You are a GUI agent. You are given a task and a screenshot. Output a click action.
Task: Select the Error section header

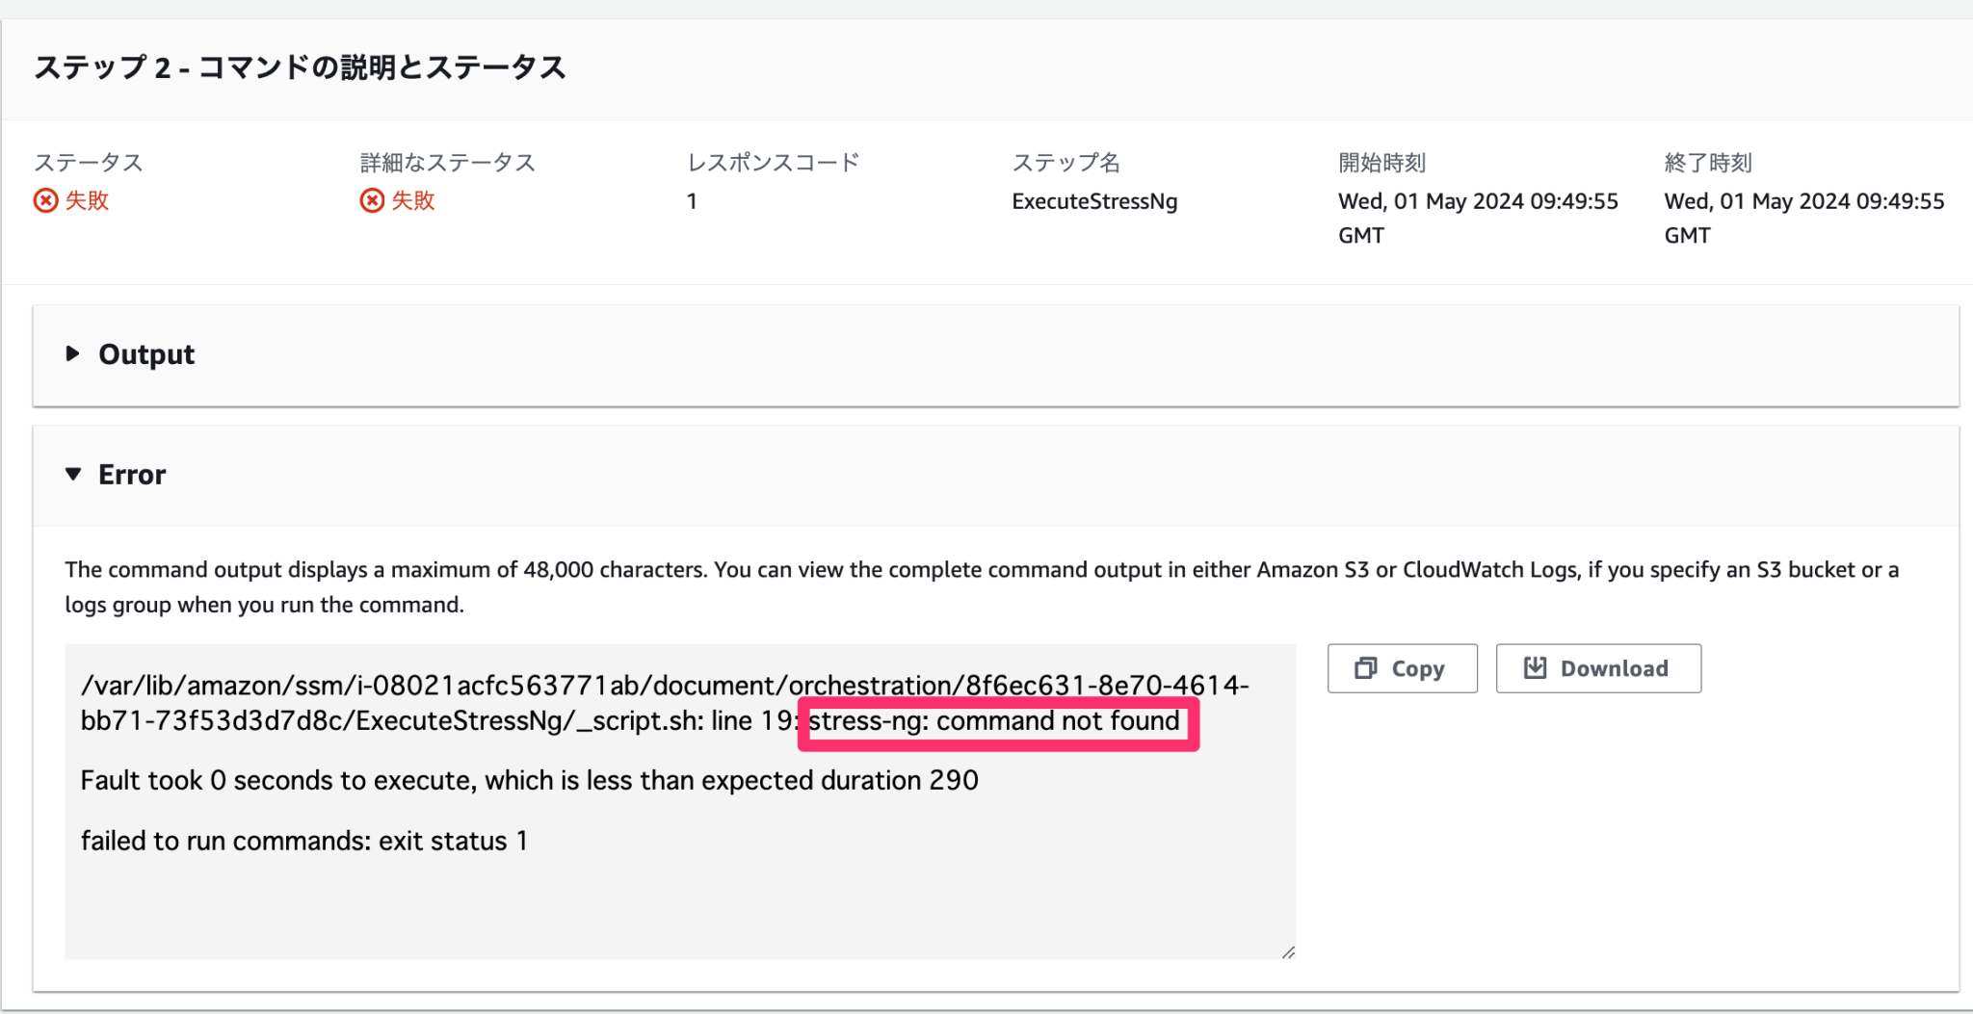130,474
